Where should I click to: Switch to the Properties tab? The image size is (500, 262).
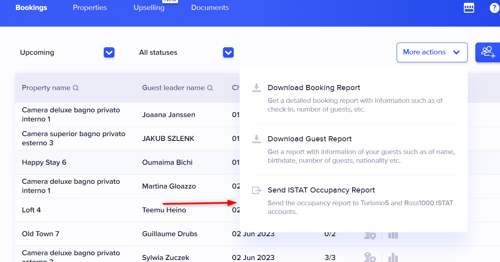click(x=90, y=8)
